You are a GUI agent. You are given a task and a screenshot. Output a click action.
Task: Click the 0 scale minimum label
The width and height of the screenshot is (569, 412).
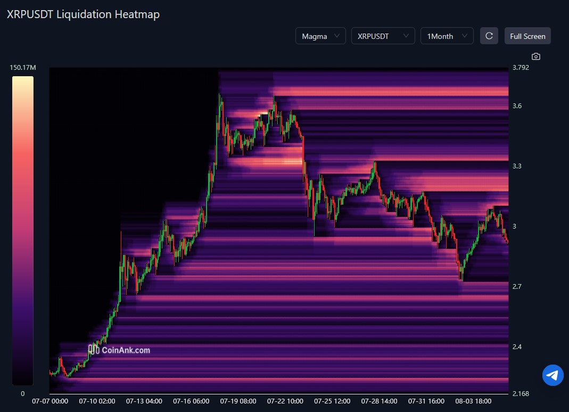[x=22, y=393]
